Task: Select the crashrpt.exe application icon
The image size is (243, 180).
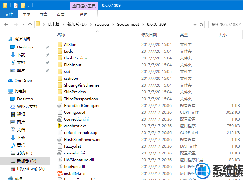Action: click(x=60, y=126)
